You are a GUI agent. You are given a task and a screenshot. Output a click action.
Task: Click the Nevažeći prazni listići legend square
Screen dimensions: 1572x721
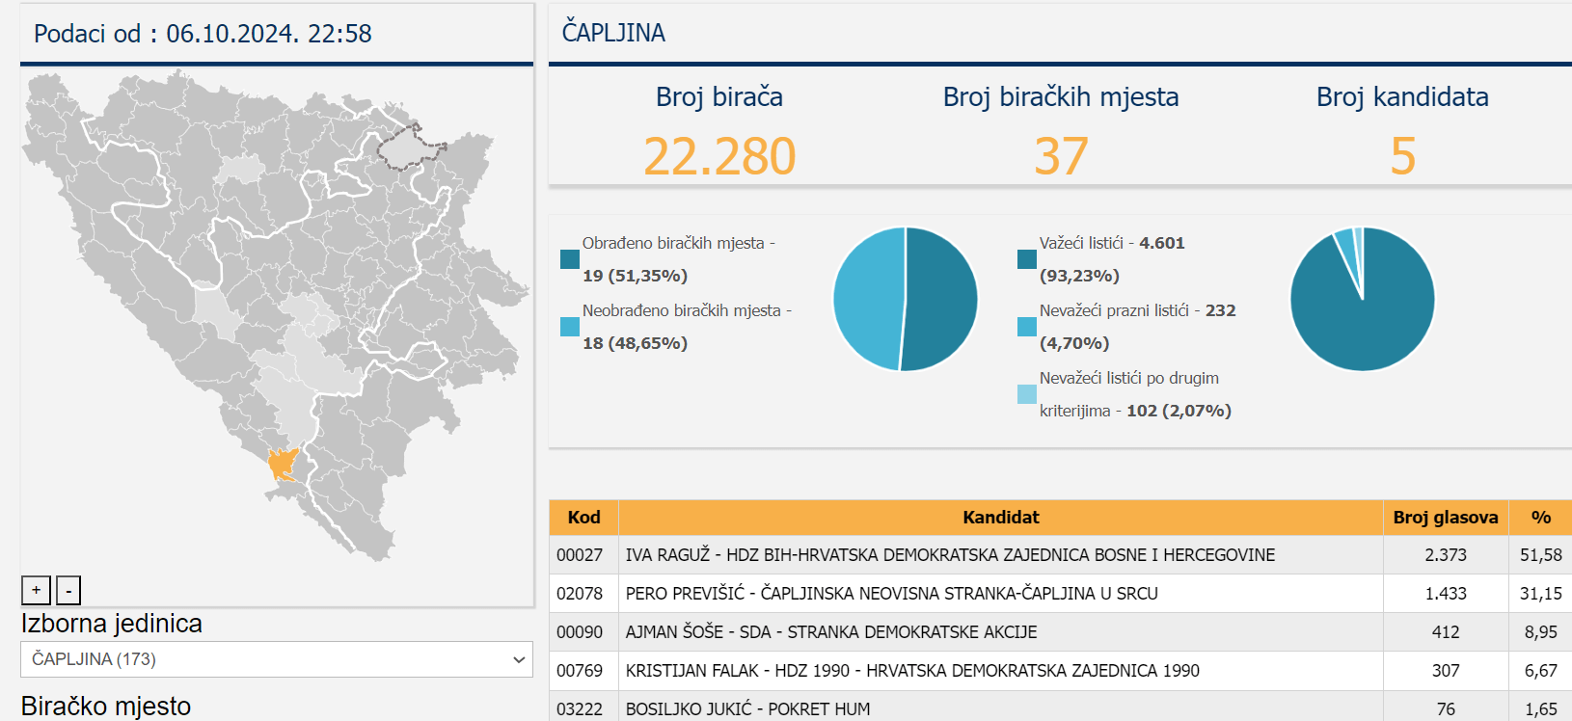(1027, 327)
